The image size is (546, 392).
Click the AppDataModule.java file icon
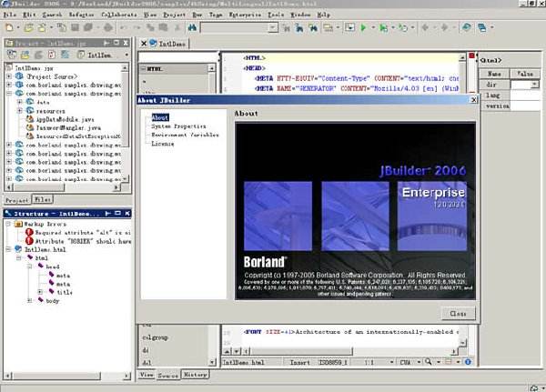pyautogui.click(x=29, y=119)
